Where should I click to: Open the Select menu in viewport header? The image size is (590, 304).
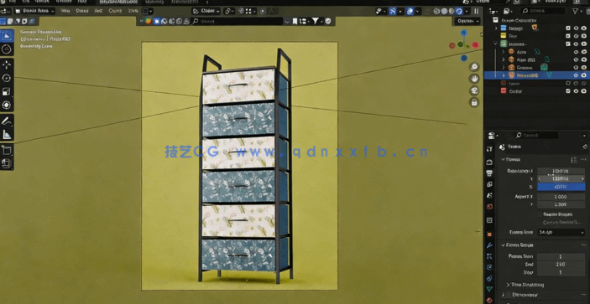(82, 11)
